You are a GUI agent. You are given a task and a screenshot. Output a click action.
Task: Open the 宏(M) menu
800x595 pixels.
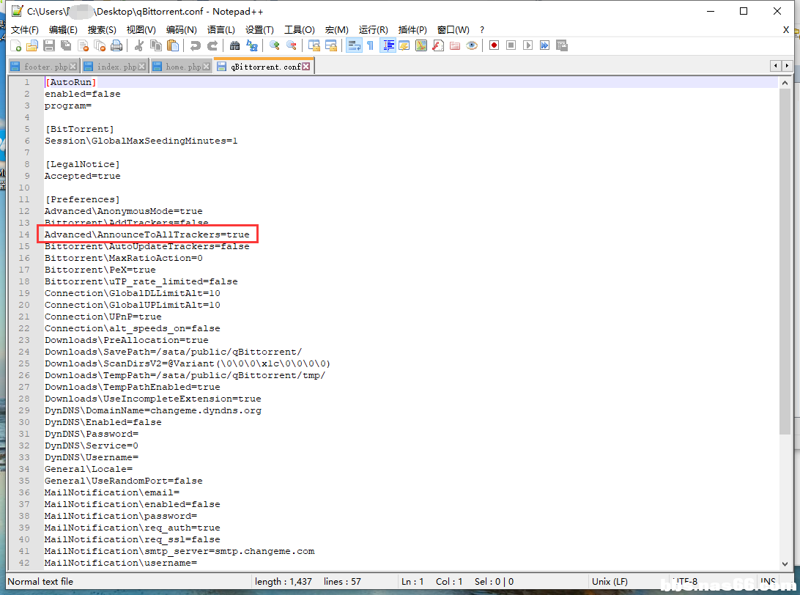coord(337,29)
